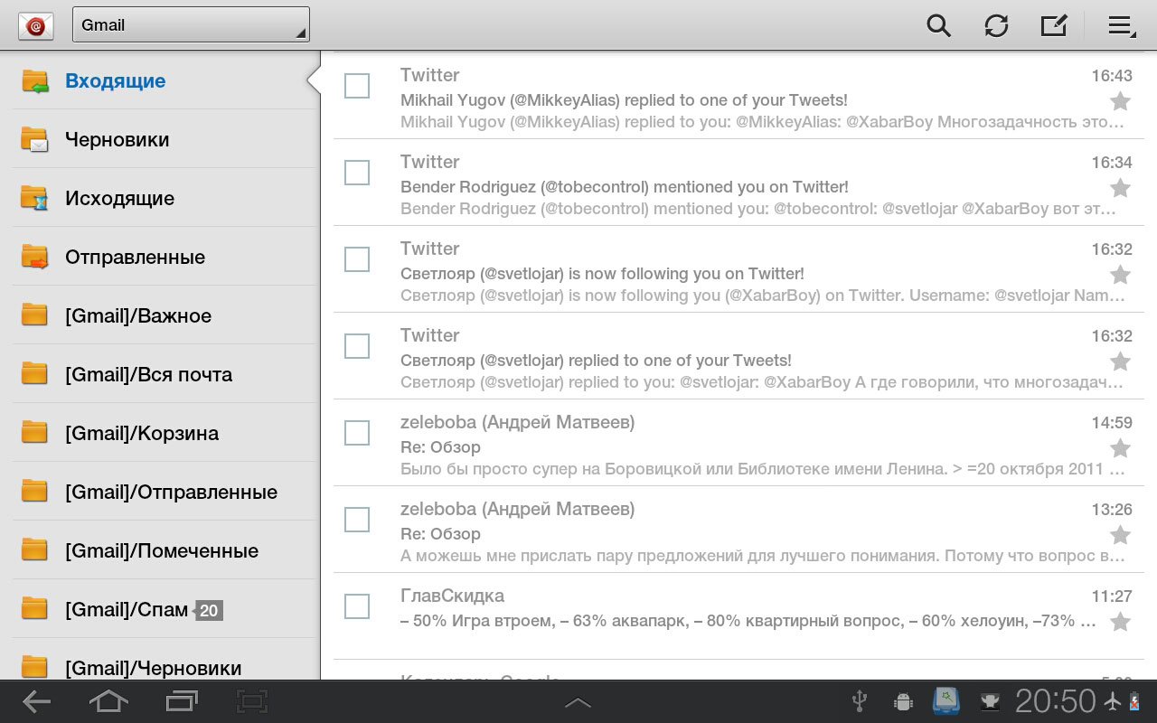
Task: Take a screenshot with the capture icon
Action: (252, 701)
